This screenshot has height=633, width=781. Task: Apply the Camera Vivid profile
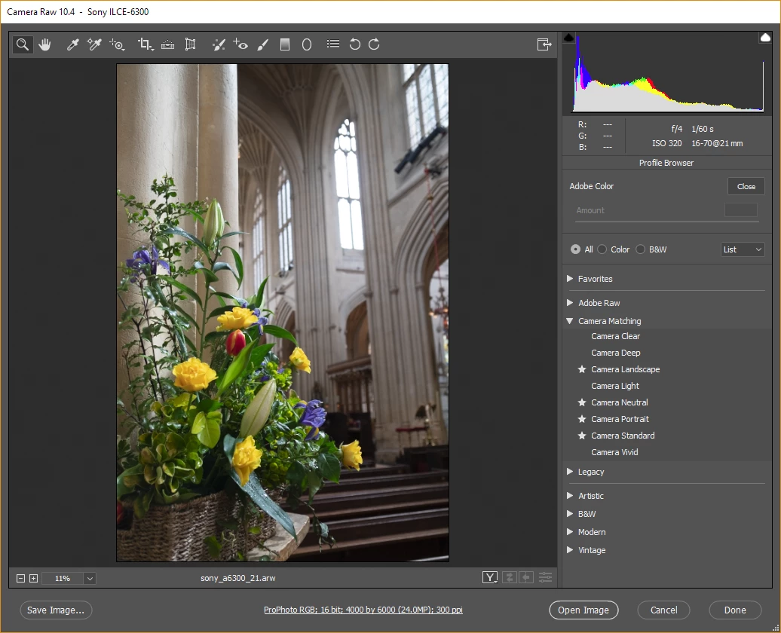tap(614, 452)
